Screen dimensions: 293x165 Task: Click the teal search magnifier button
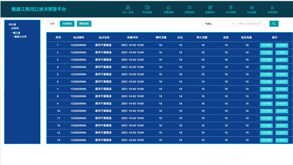click(274, 23)
